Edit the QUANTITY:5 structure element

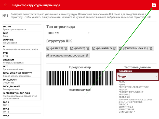tap(94, 48)
